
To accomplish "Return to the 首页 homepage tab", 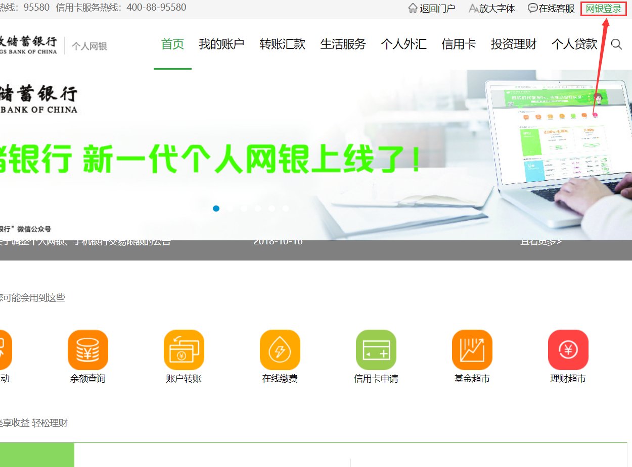I will pos(172,44).
